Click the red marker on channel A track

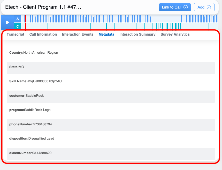tap(25, 19)
